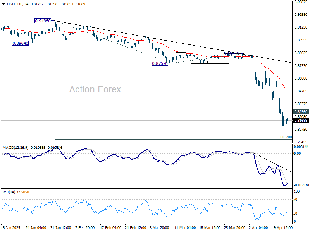Click the RSI(14) 32.5050 indicator label
Screen dimensions: 310x232
pos(16,192)
